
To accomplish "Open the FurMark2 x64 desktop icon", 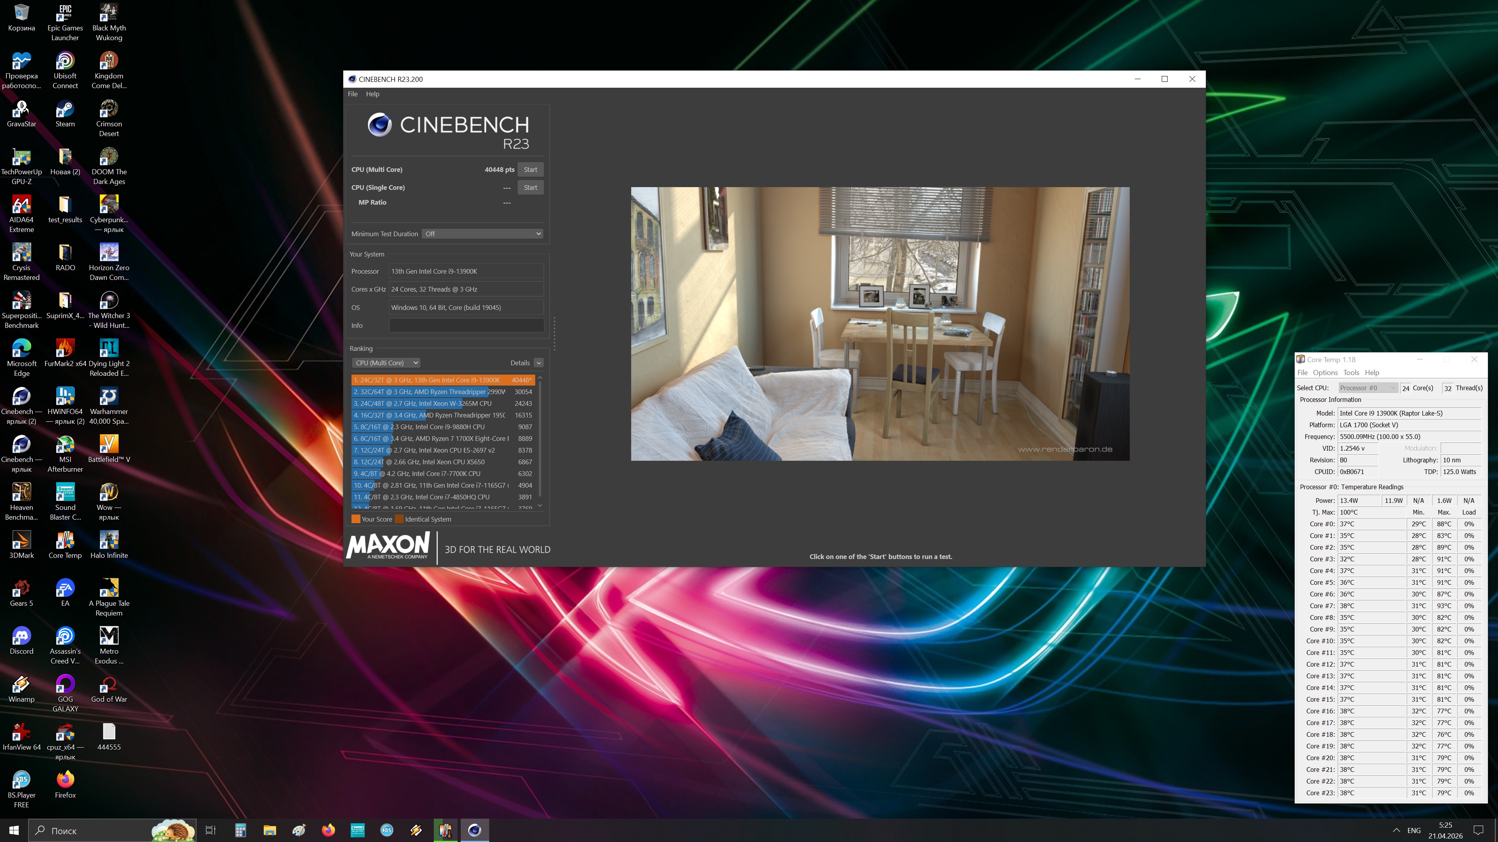I will 64,348.
